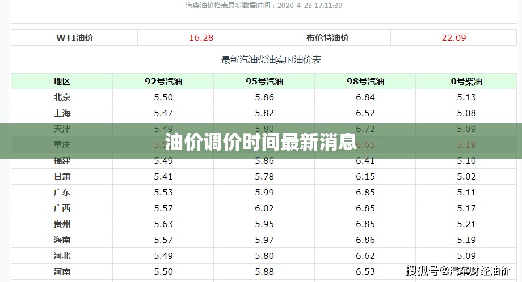Viewport: 522px width, 282px height.
Task: Click 广西 row 95号 price 6.02
Action: (264, 208)
